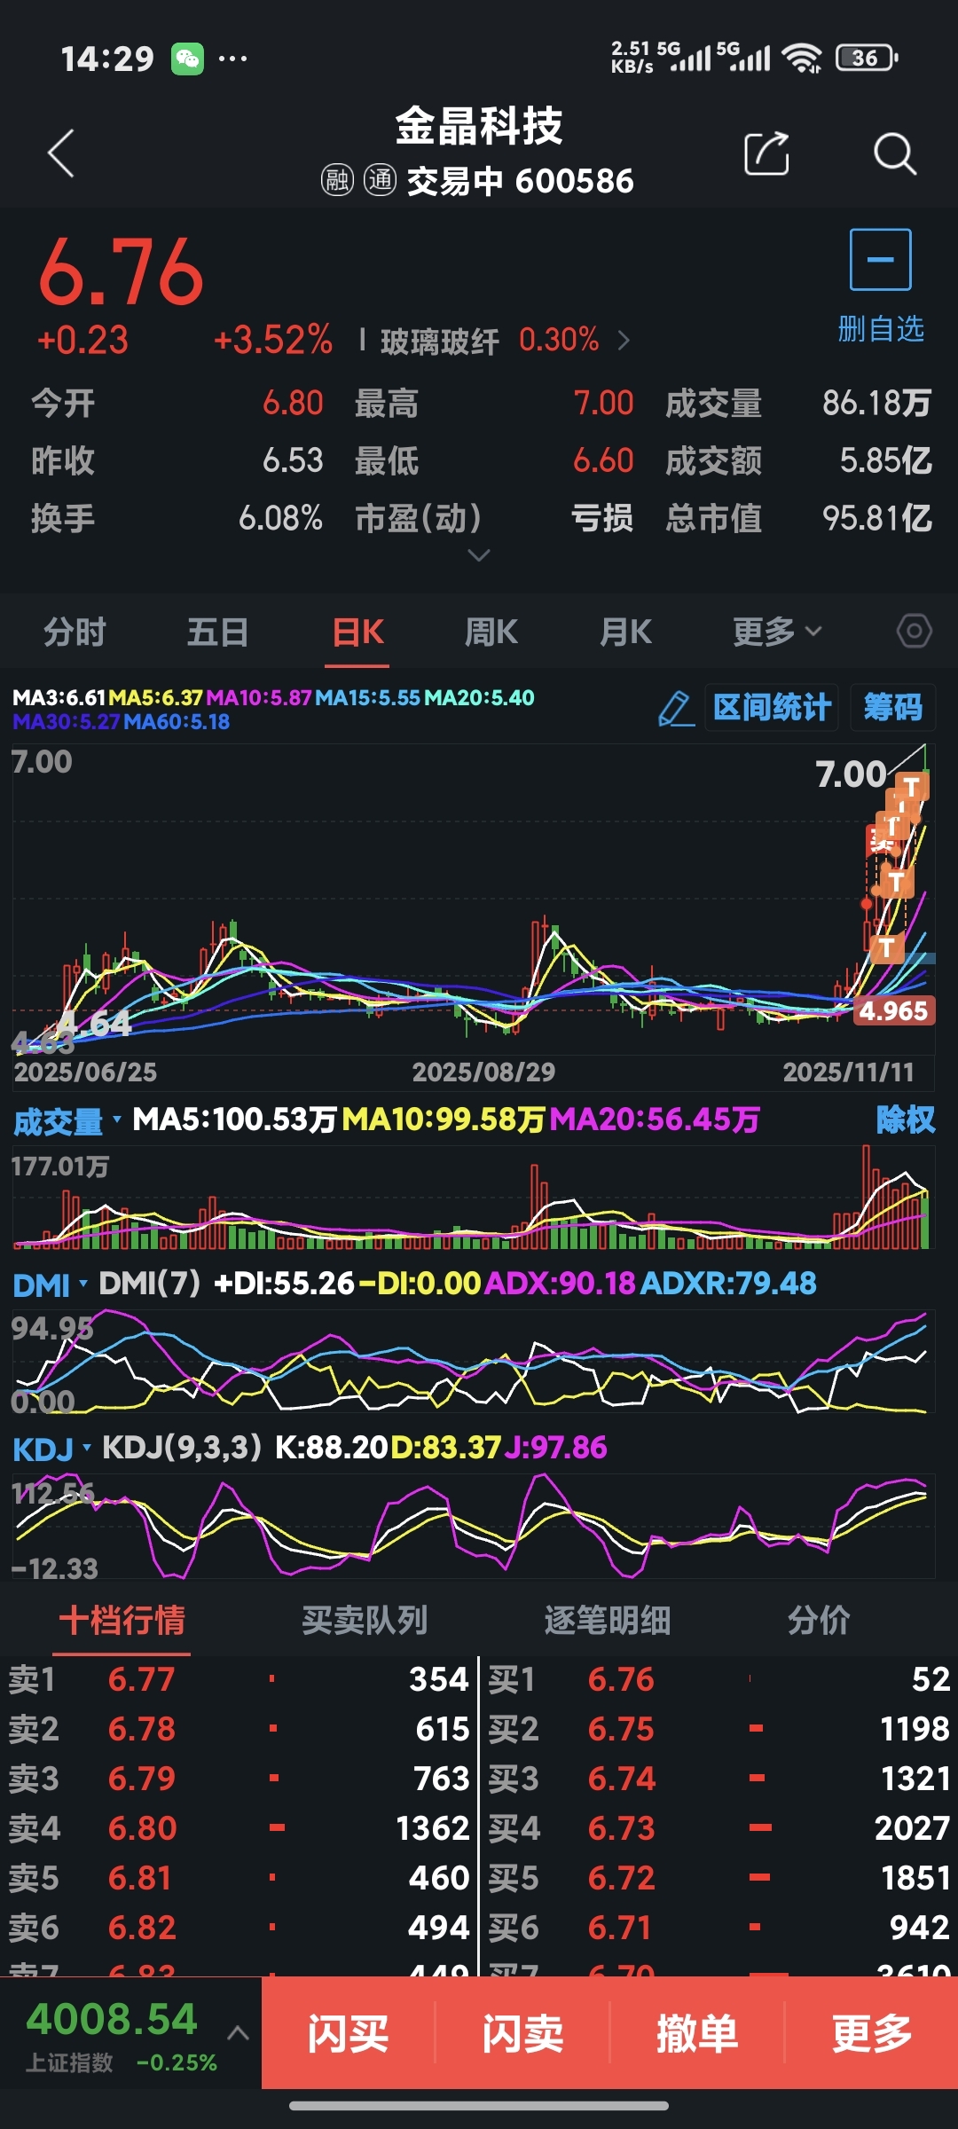Select the 卖5 6.81 order row
This screenshot has height=2129, width=958.
pos(239,1877)
